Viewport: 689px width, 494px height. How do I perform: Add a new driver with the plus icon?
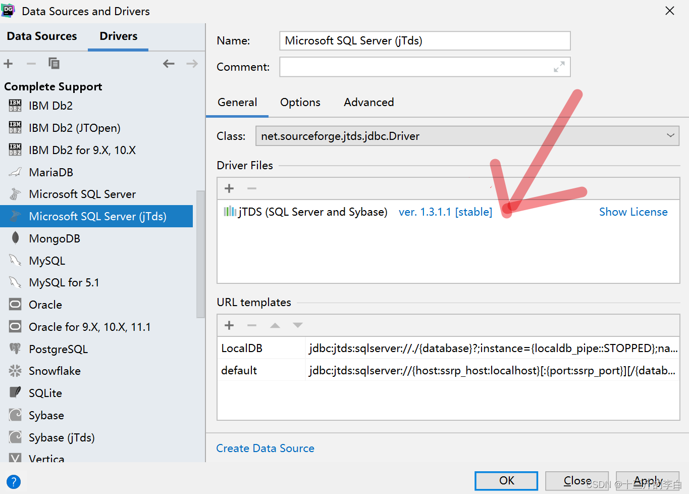[x=8, y=64]
